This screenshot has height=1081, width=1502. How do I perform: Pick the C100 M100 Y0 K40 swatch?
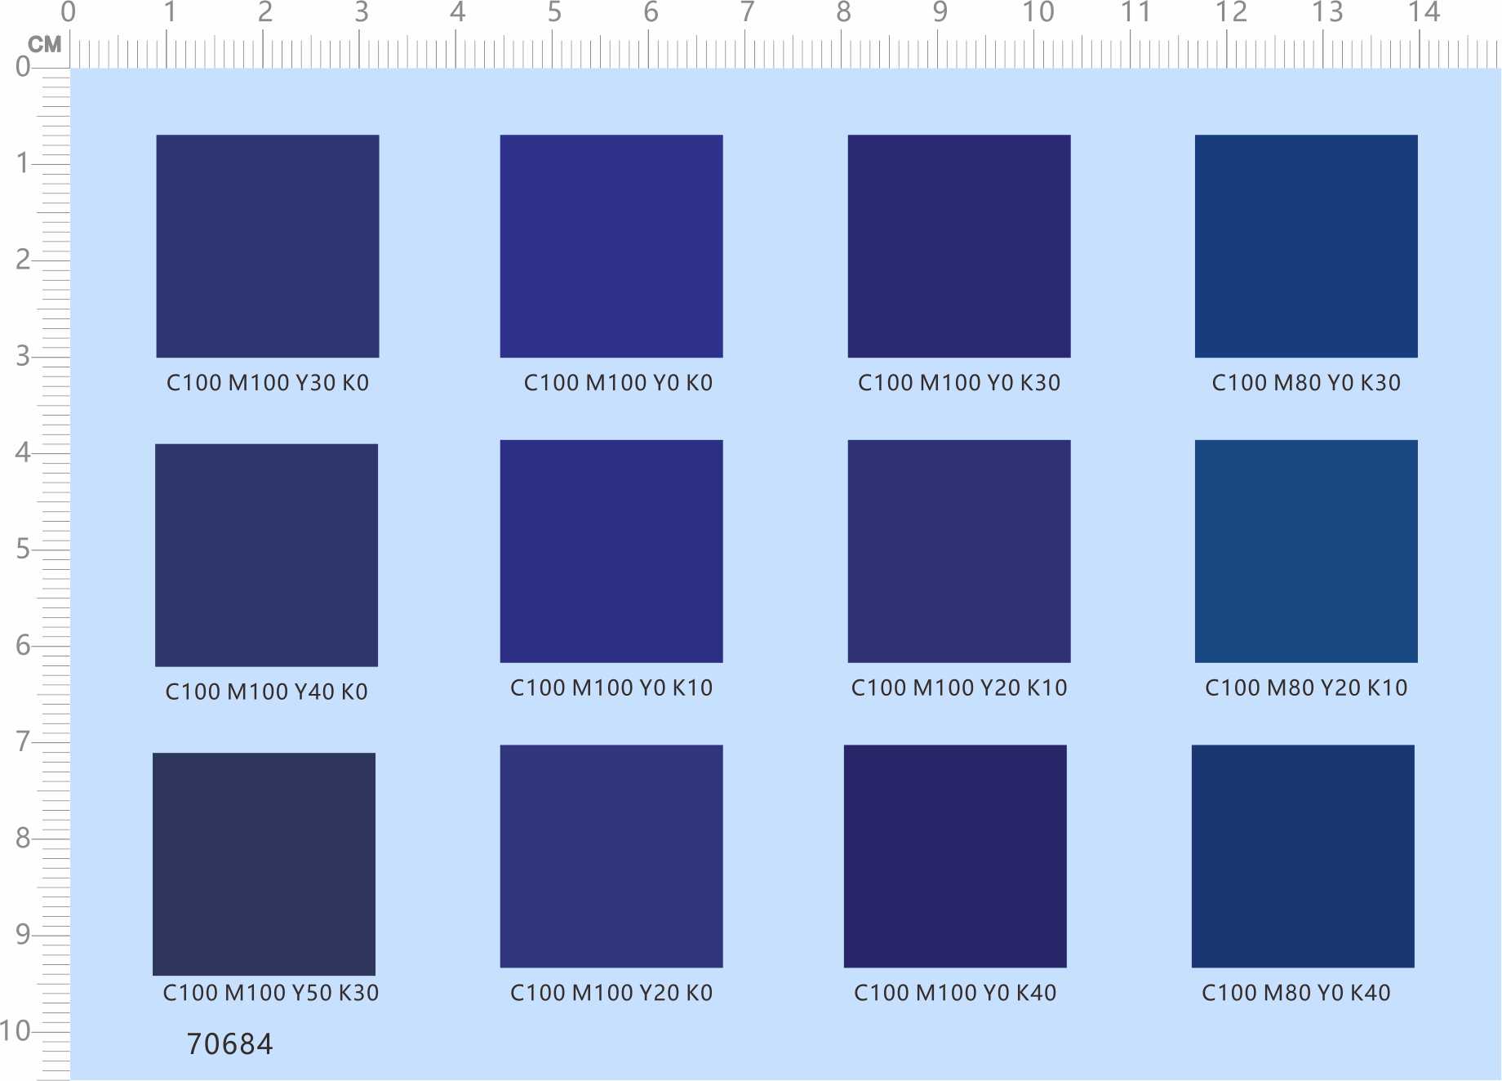coord(955,856)
